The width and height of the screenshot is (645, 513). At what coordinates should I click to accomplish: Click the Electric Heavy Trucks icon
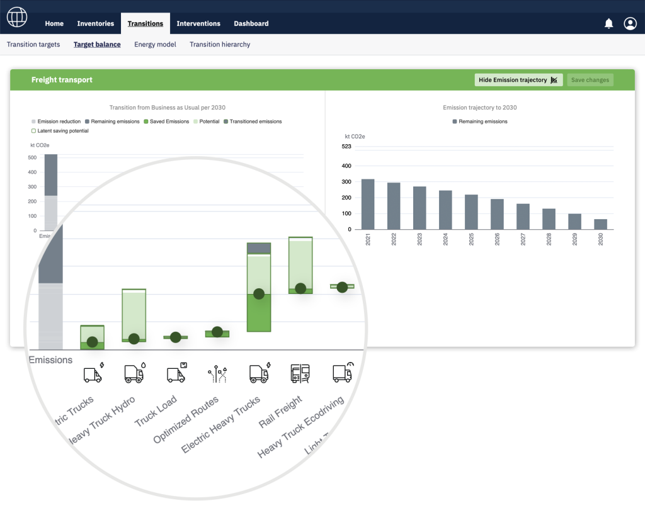point(259,373)
